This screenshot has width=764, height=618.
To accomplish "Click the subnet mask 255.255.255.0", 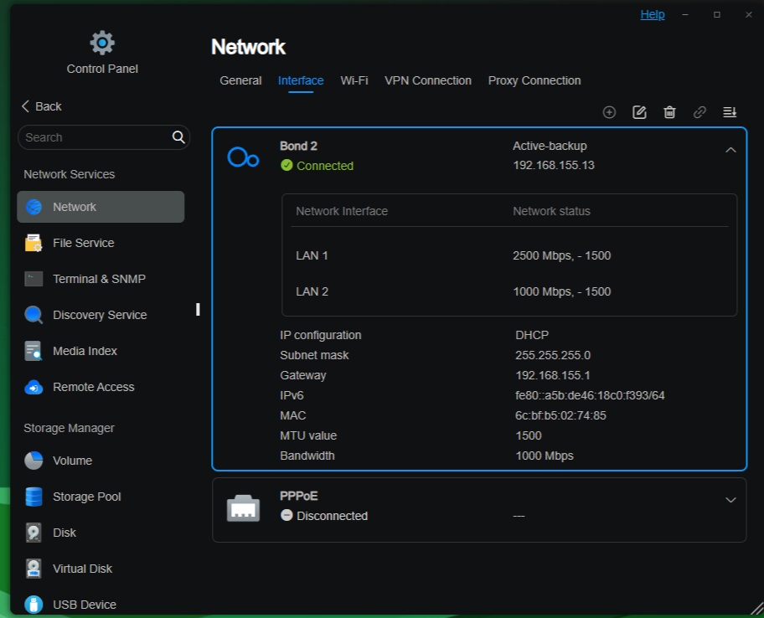I will (x=553, y=356).
